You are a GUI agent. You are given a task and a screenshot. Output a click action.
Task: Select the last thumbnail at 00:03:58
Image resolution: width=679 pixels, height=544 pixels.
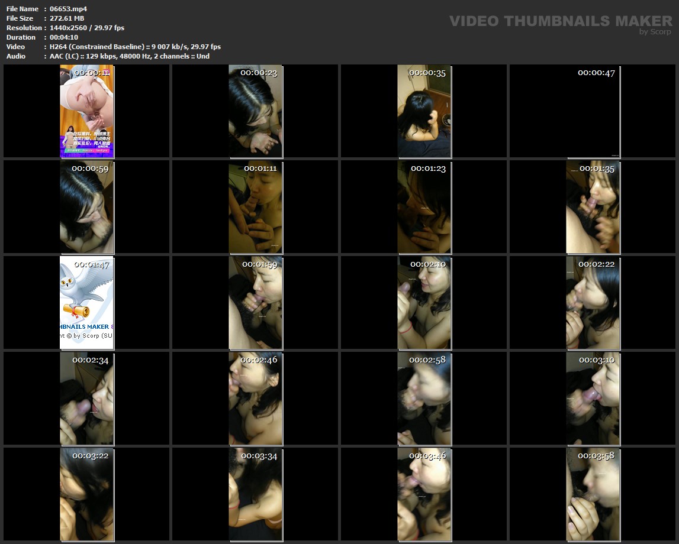(x=593, y=494)
